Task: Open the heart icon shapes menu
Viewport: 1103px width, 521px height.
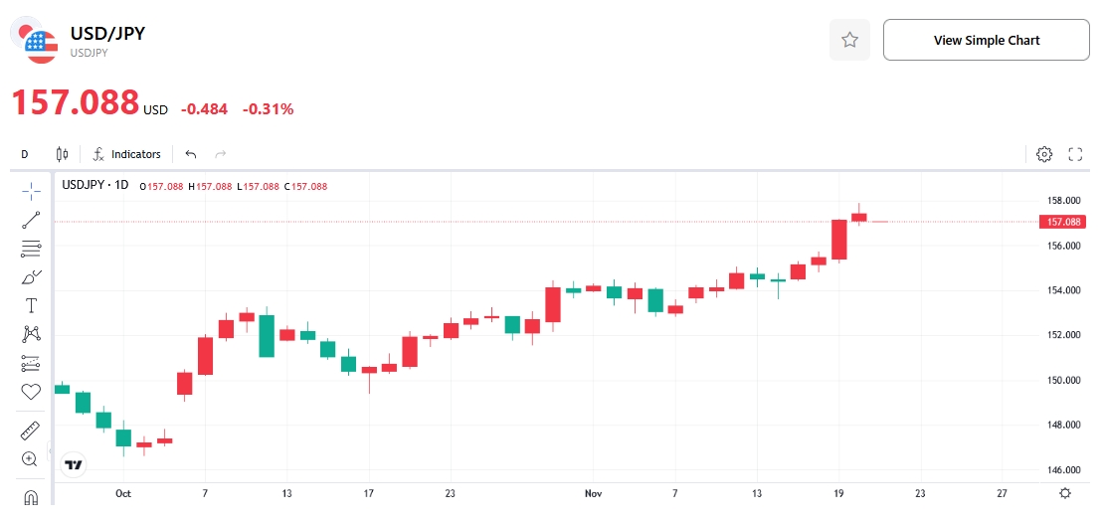Action: tap(31, 392)
